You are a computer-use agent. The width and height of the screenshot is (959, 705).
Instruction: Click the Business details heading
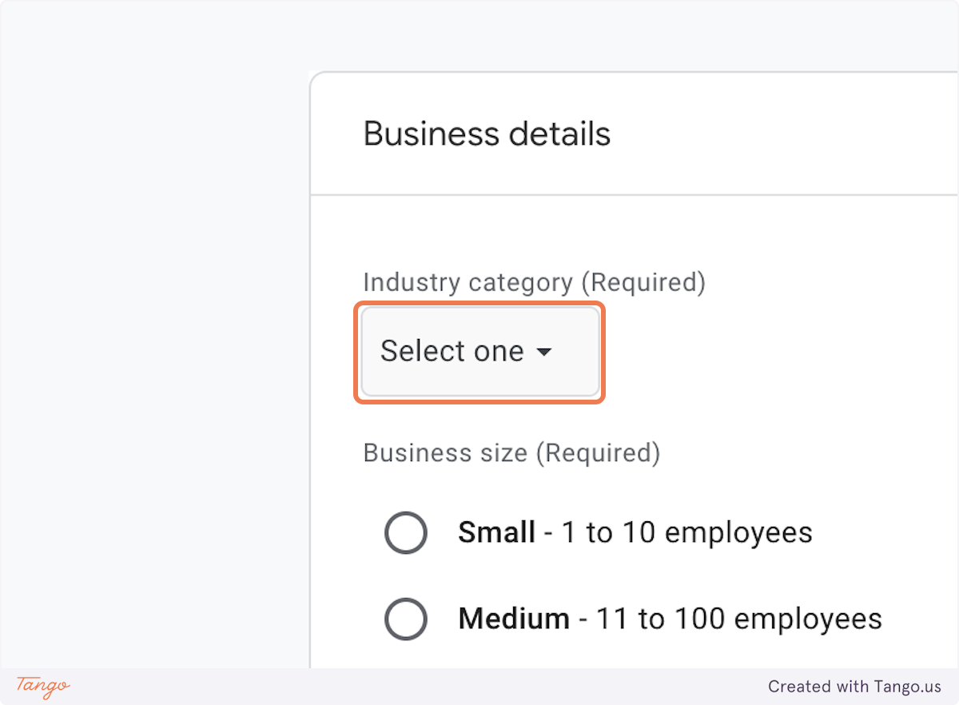click(x=486, y=133)
